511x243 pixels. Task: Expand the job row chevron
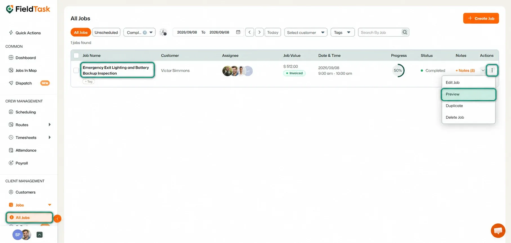[483, 70]
